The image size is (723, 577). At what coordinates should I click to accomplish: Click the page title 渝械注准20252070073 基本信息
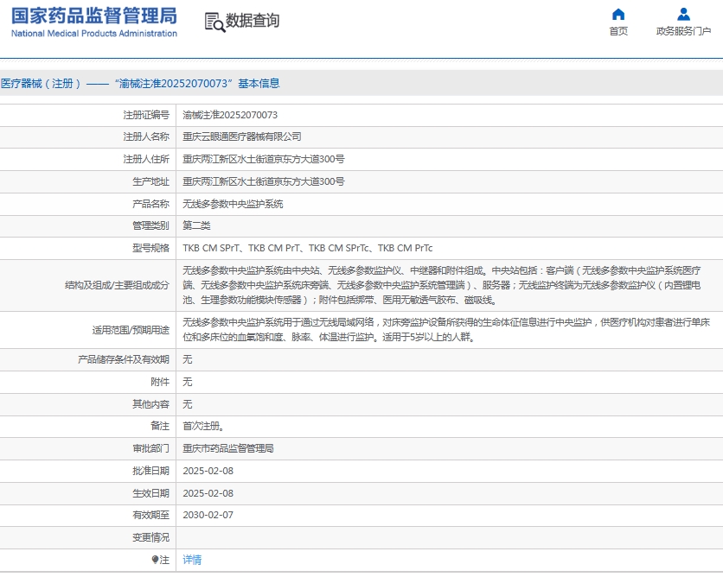click(x=140, y=83)
